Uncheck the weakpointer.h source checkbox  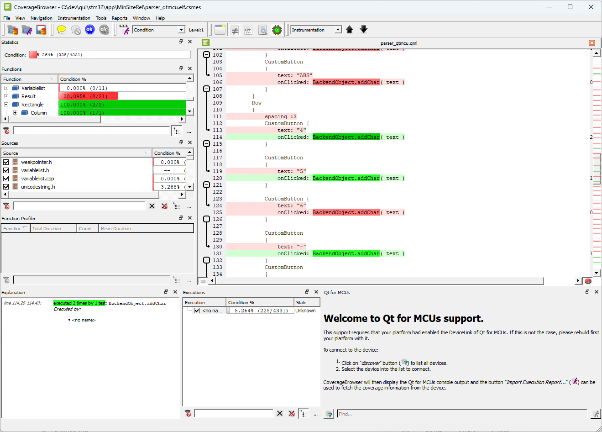point(6,162)
